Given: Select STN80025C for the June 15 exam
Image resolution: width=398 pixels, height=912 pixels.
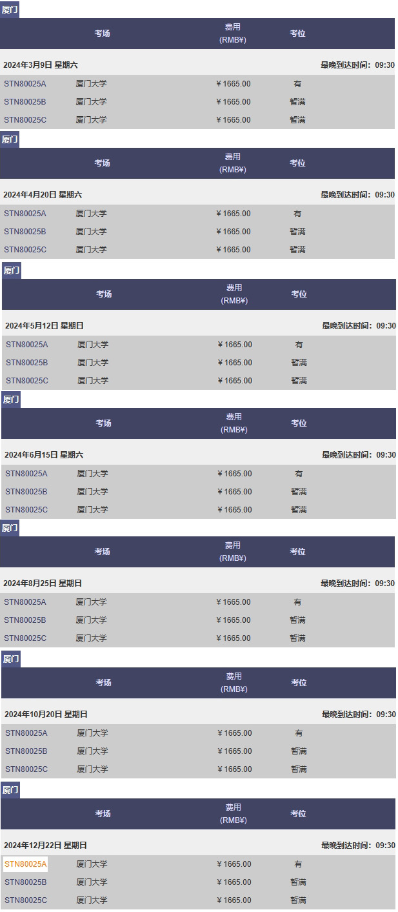Looking at the screenshot, I should click(26, 510).
